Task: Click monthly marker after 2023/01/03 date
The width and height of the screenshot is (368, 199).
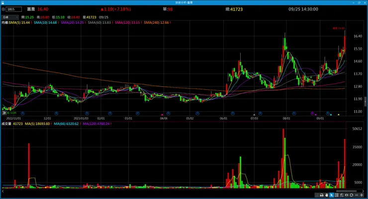Action: 87,113
